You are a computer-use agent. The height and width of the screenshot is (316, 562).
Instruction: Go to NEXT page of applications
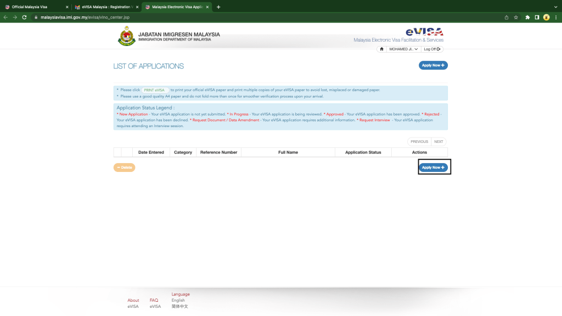click(x=439, y=141)
